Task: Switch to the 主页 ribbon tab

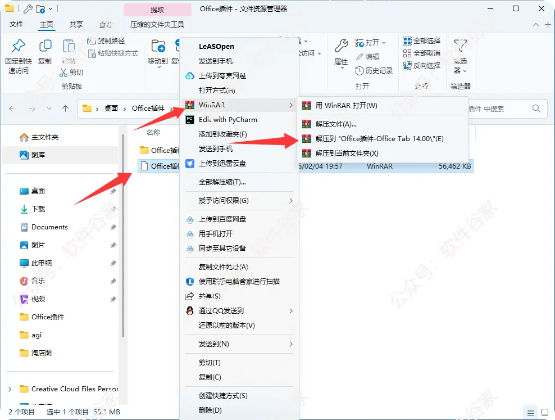Action: (x=47, y=24)
